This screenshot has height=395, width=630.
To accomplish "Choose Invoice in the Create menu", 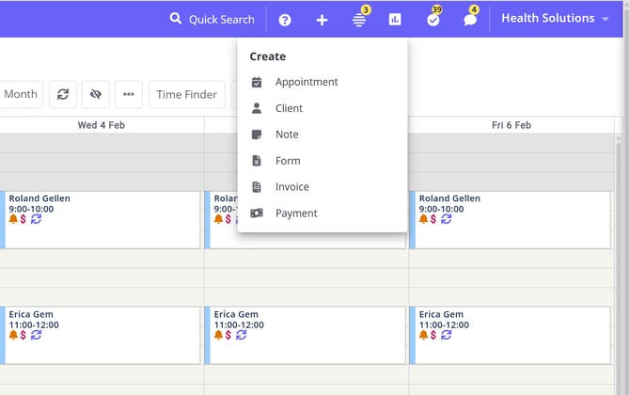I will pos(291,187).
